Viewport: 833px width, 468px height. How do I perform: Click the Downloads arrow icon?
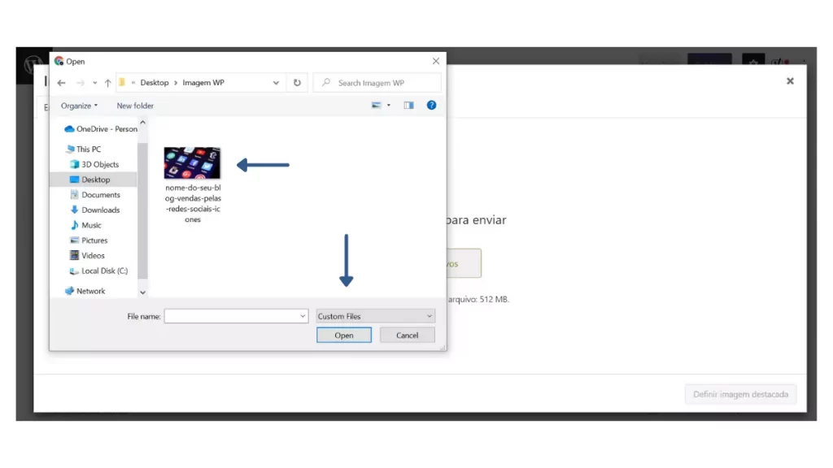tap(74, 210)
